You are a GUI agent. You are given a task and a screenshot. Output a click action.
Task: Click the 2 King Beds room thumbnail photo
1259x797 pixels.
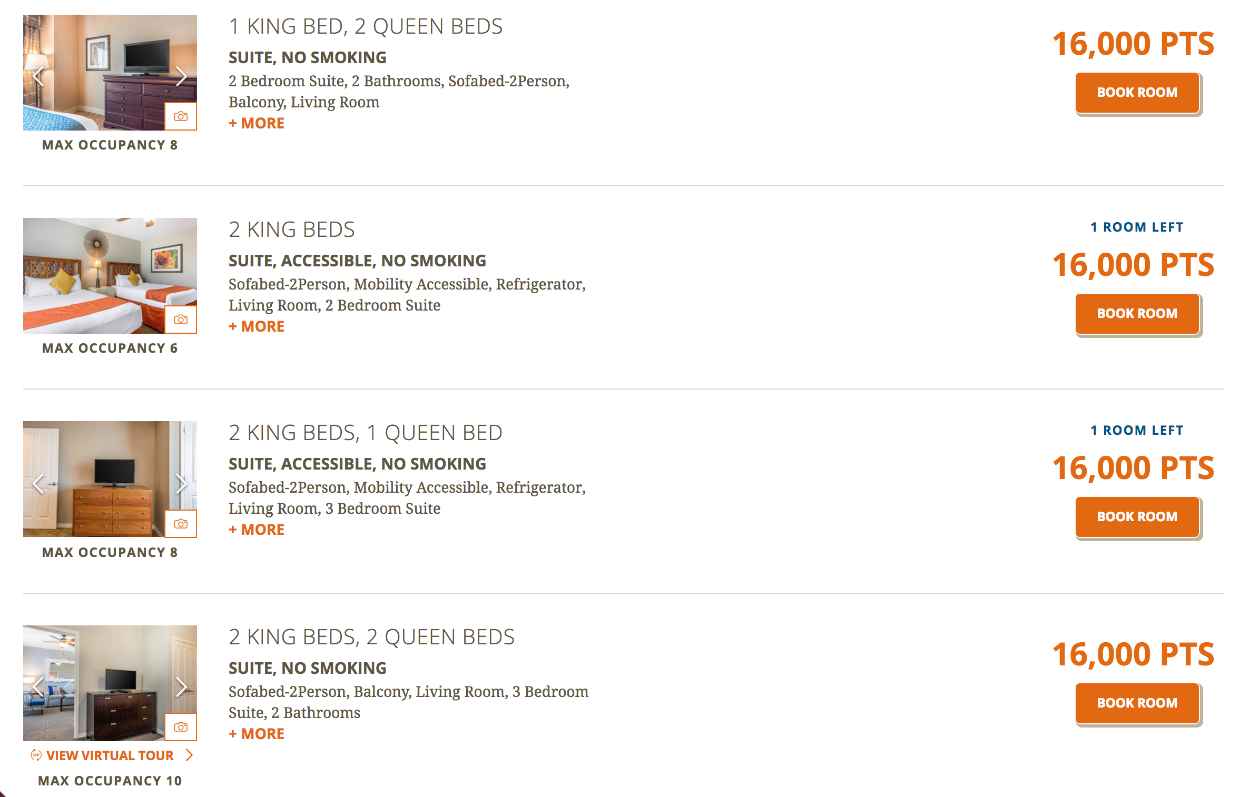[110, 275]
